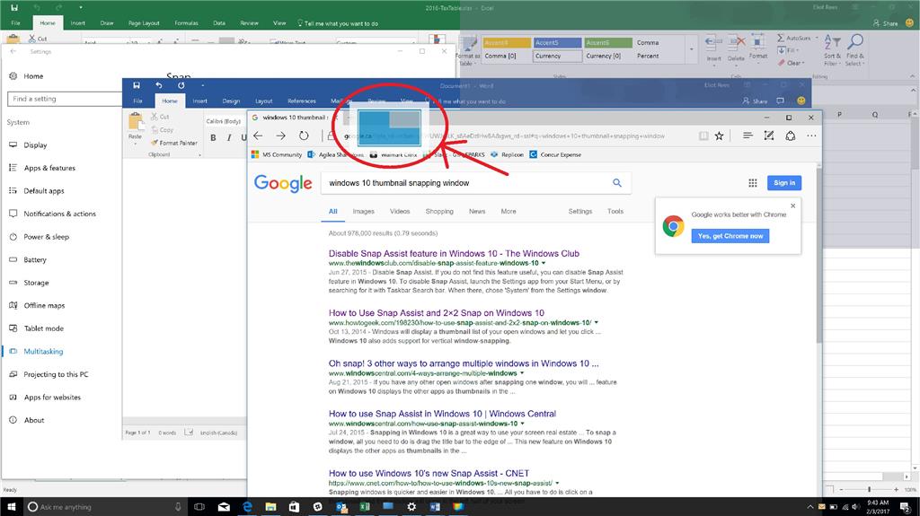920x516 pixels.
Task: Apply Accent5 cell style in Excel
Action: pyautogui.click(x=557, y=43)
